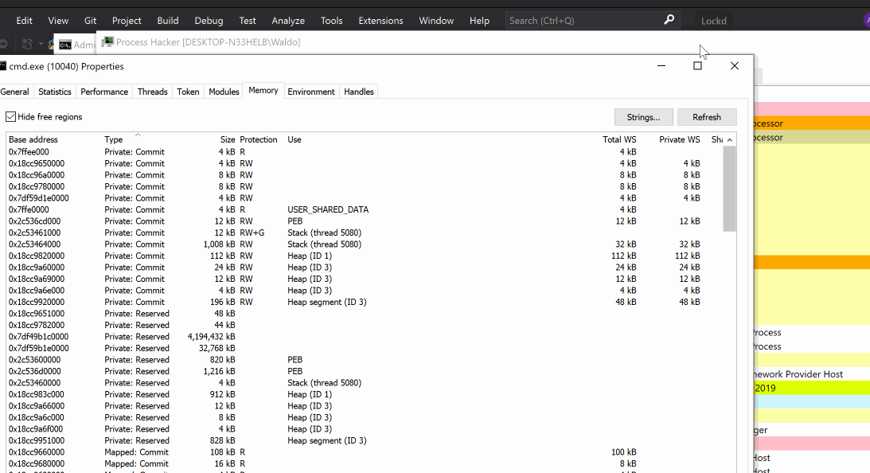Select the row 0x2c536cd000 PEB

[x=365, y=221]
